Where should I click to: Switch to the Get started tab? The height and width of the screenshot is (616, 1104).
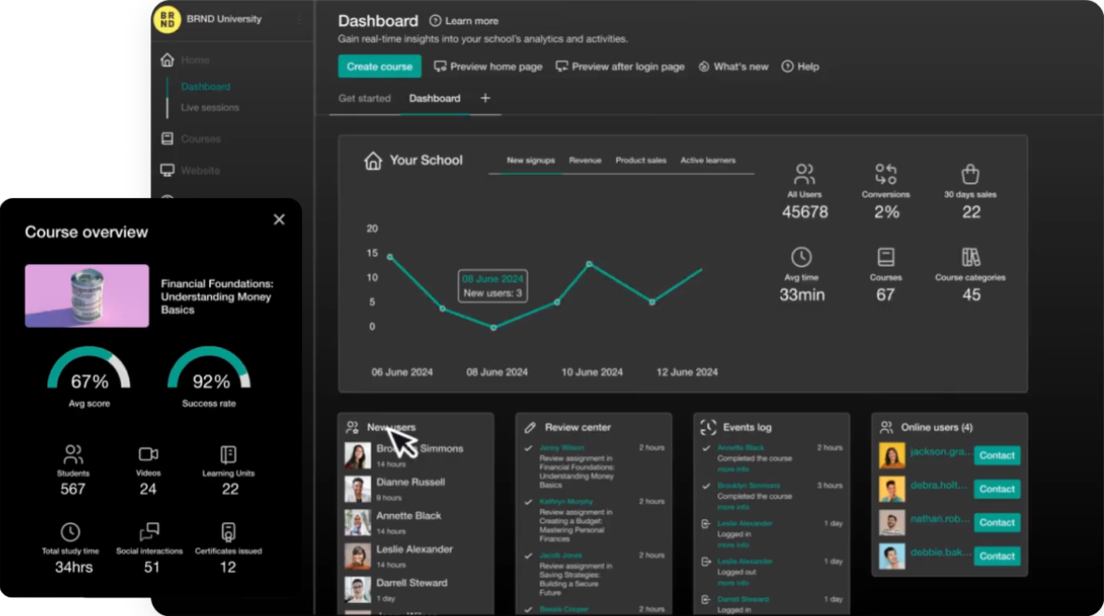click(364, 98)
